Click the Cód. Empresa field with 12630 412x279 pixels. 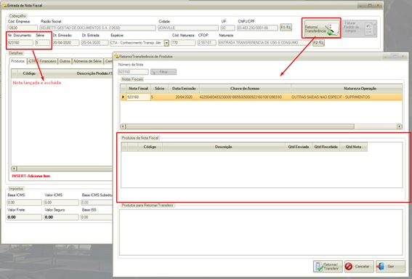coord(23,28)
